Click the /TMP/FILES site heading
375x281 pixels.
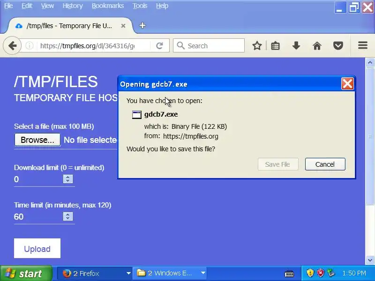56,81
